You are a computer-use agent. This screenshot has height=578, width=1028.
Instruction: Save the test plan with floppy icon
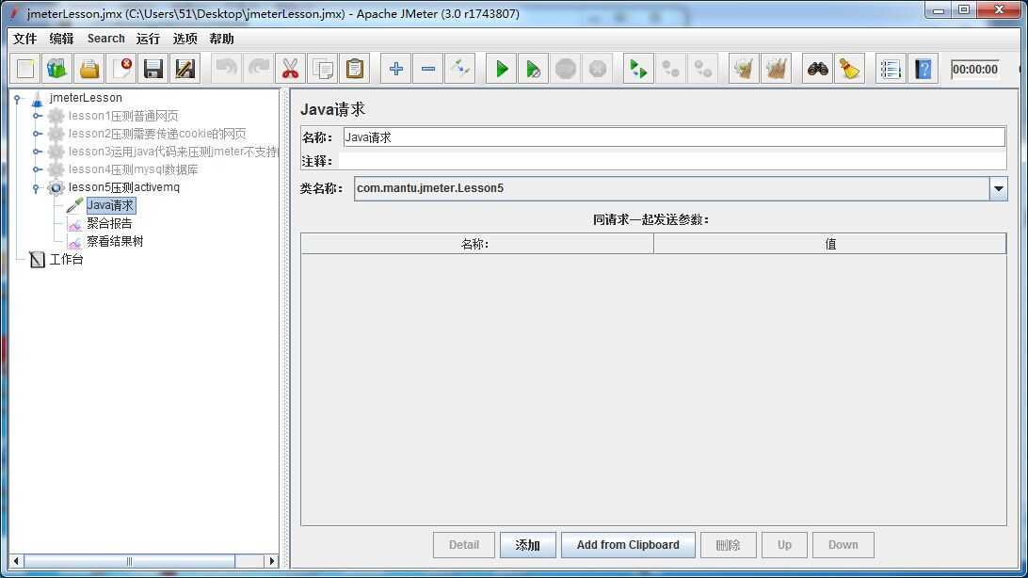coord(153,69)
